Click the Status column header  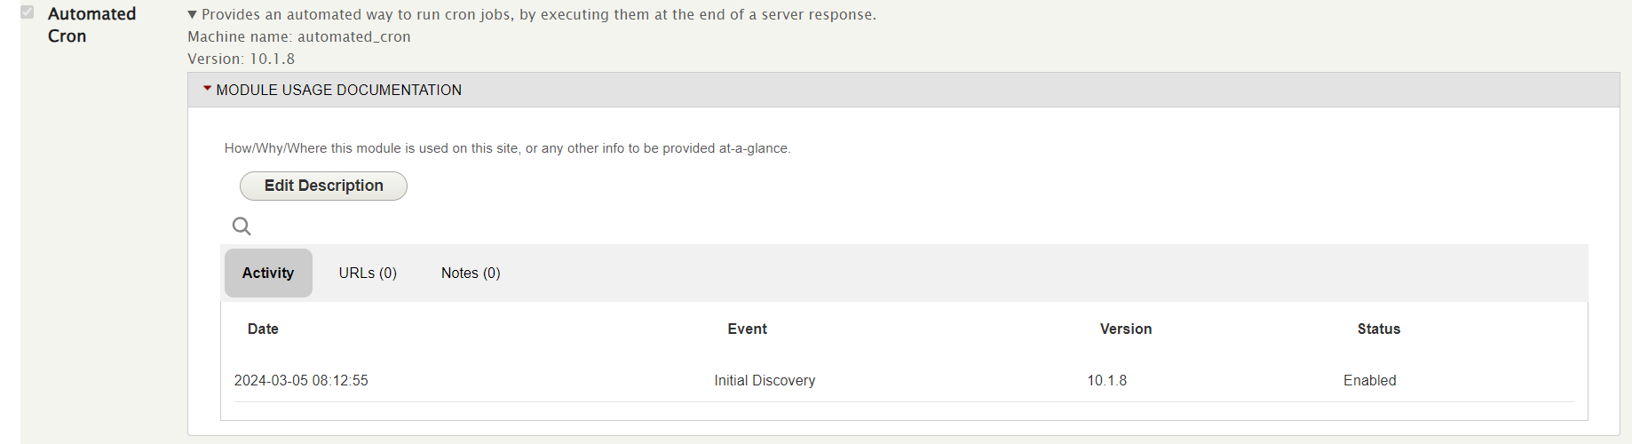[x=1378, y=329]
